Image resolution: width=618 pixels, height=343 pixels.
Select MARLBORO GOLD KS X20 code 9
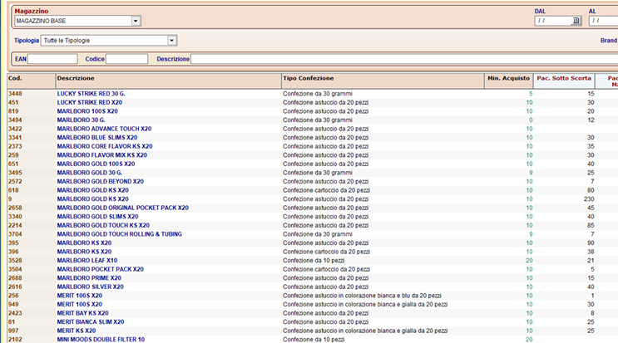click(313, 199)
